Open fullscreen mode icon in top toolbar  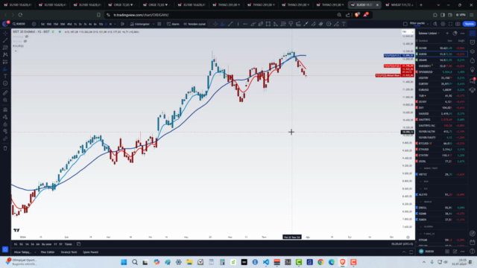450,24
